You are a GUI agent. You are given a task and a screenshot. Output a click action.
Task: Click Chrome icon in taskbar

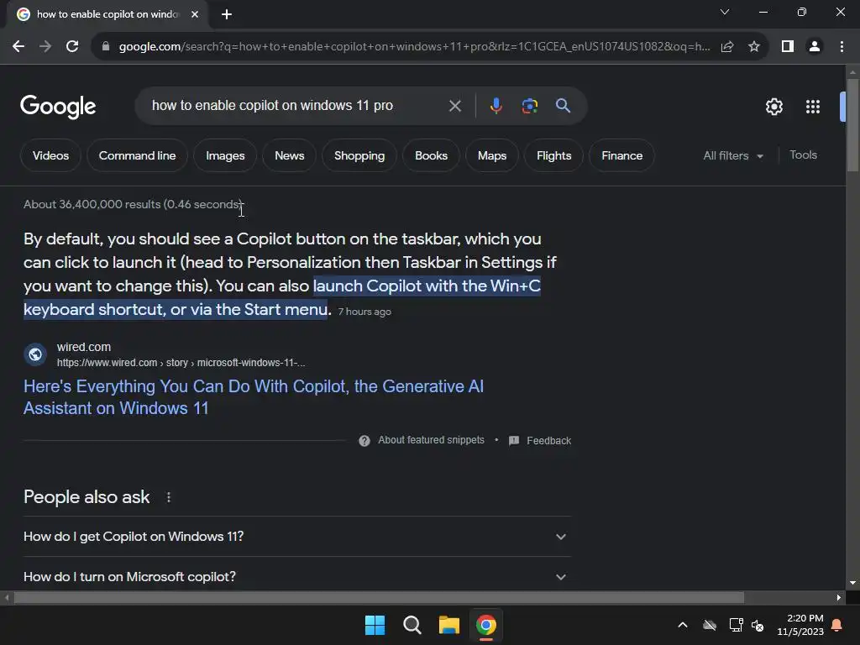(x=486, y=625)
